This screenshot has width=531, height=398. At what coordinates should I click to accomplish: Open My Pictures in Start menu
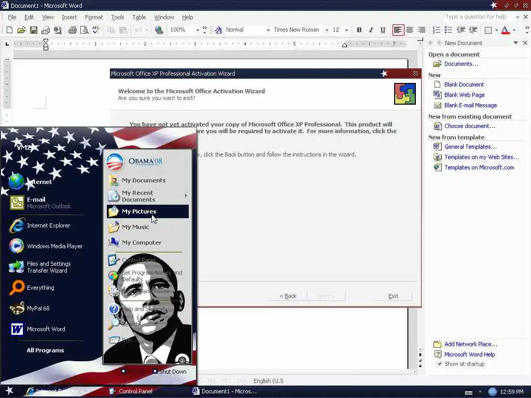148,211
